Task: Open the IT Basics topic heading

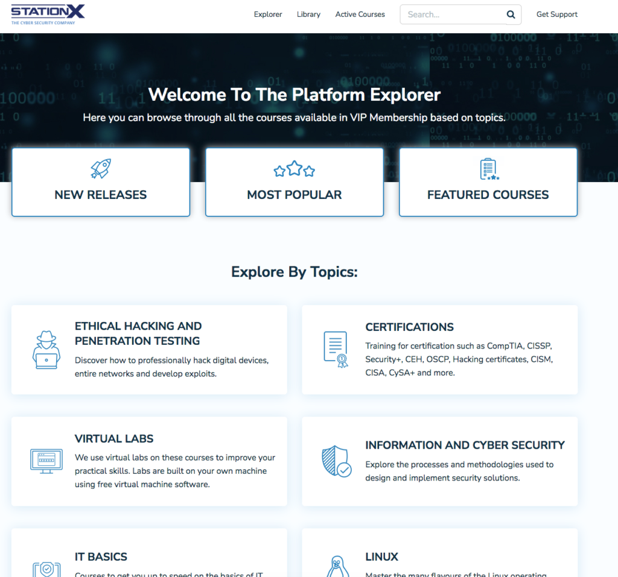Action: pyautogui.click(x=101, y=557)
